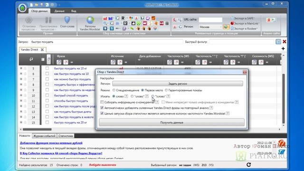Click the calculator icon in ribbon

click(167, 23)
